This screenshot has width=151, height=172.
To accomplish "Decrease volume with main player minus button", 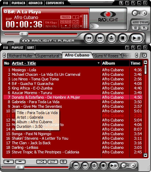I will pyautogui.click(x=135, y=13).
